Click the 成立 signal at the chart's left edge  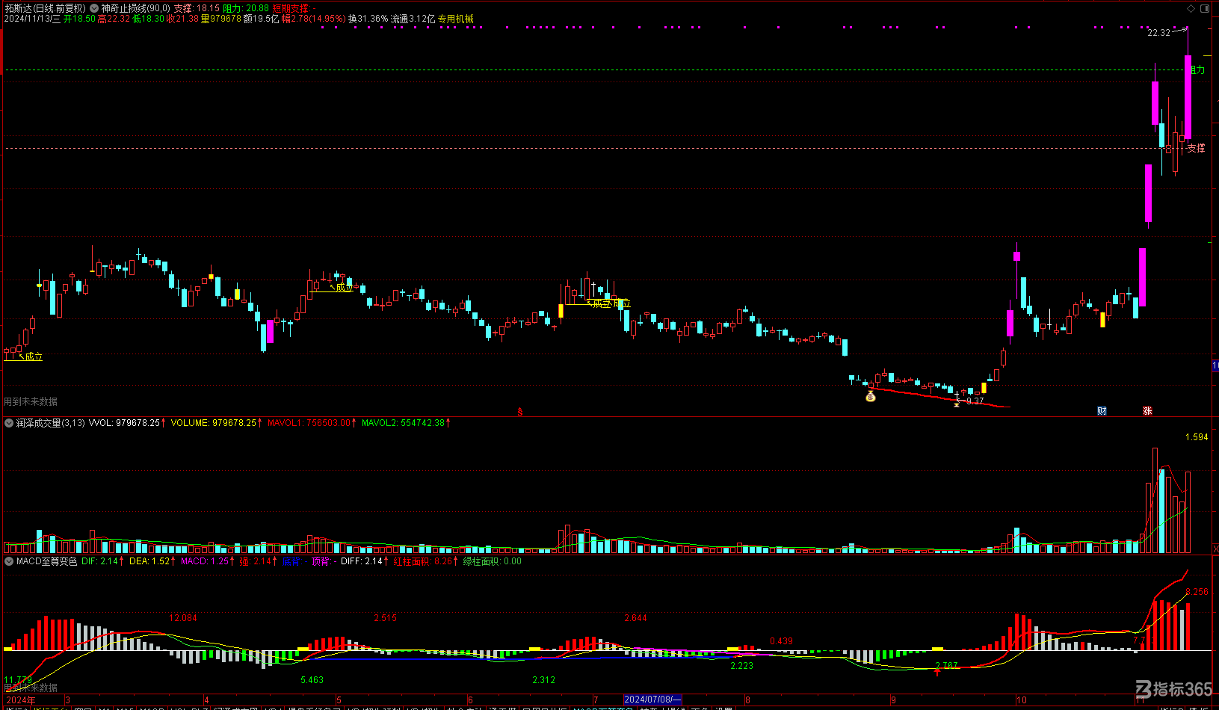(34, 357)
